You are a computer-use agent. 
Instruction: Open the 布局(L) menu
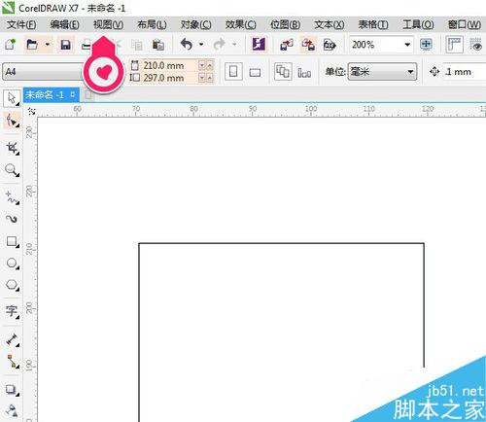(x=152, y=24)
